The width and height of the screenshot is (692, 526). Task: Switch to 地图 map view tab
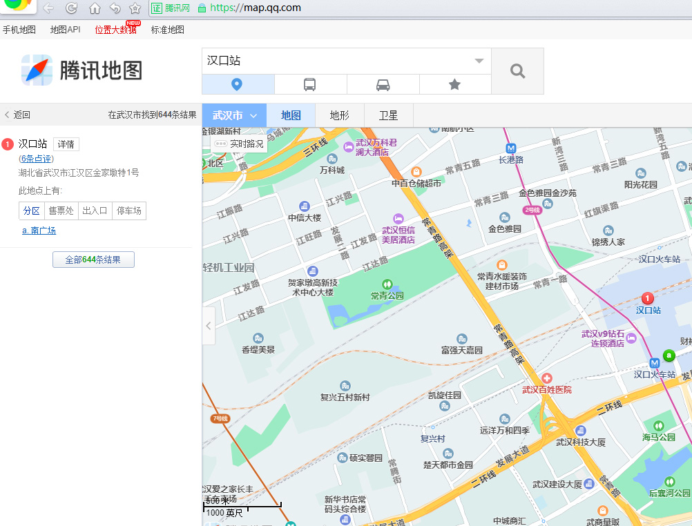tap(291, 115)
